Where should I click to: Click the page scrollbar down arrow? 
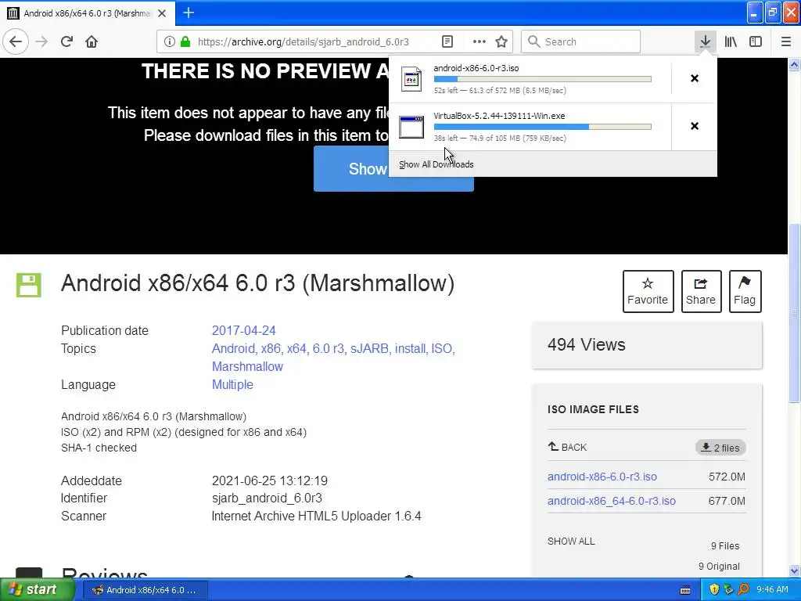pos(795,570)
